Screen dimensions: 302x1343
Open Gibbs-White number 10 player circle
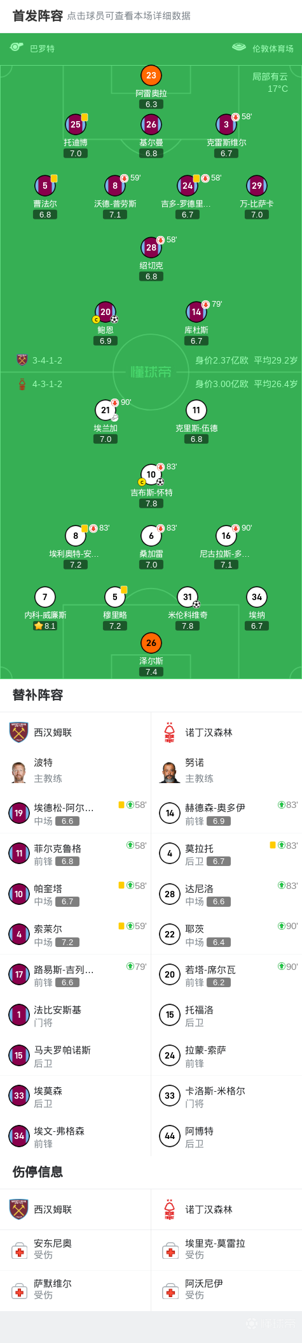point(151,474)
